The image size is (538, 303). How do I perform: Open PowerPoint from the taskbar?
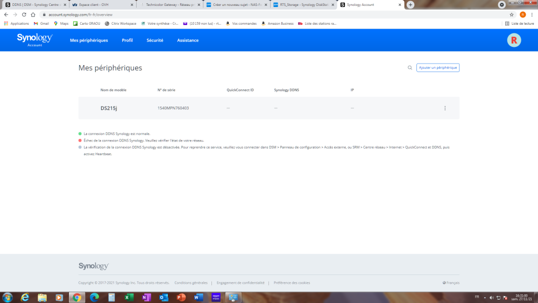tap(181, 298)
